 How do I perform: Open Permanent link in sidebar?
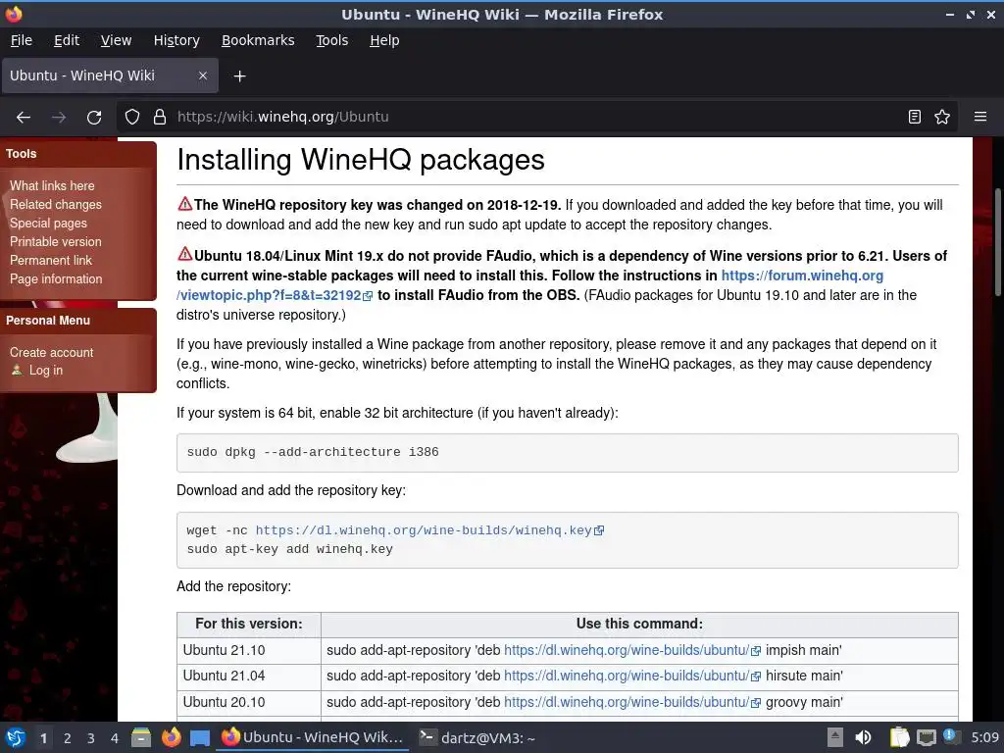pyautogui.click(x=51, y=260)
